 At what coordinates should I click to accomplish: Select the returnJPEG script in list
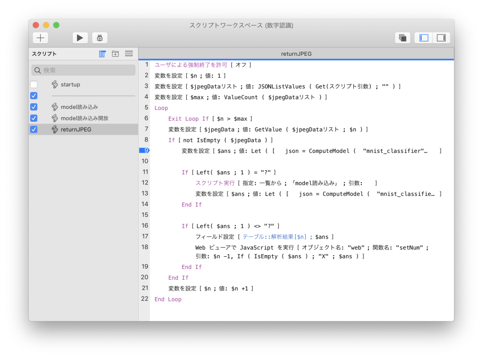pos(76,129)
